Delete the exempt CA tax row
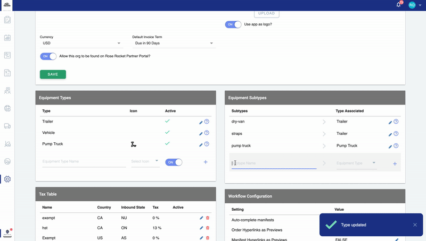Screen dimensions: 426x241 208,218
